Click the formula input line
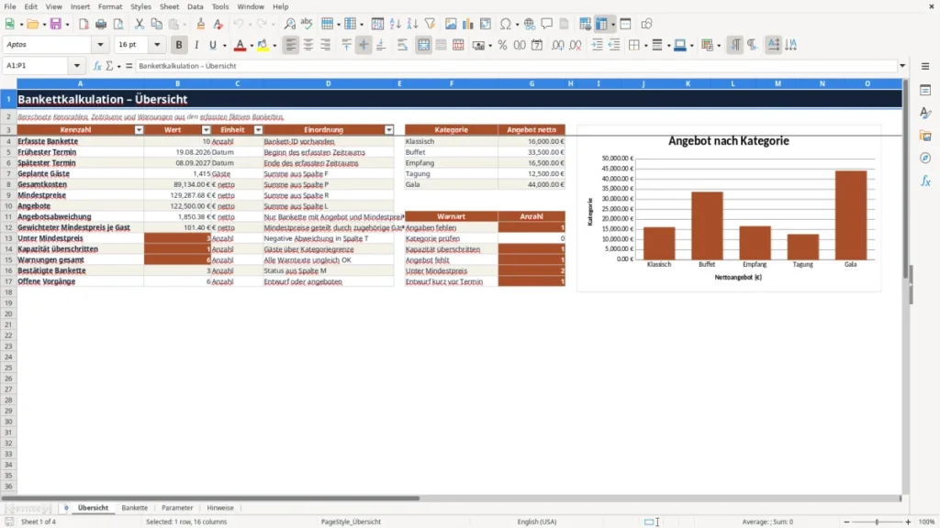 (516, 66)
